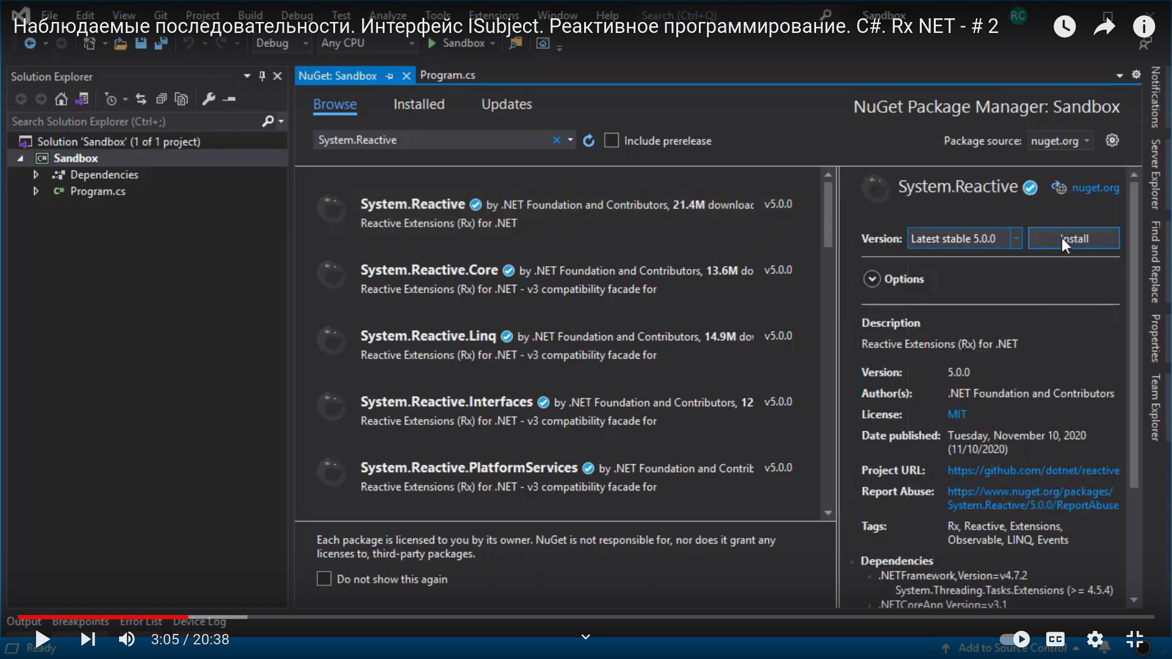This screenshot has width=1172, height=659.
Task: Open the Package source nuget.org dropdown
Action: [x=1060, y=141]
